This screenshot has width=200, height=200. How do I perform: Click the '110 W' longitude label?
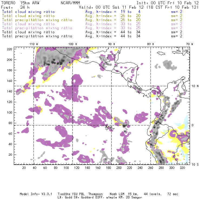click(x=34, y=44)
